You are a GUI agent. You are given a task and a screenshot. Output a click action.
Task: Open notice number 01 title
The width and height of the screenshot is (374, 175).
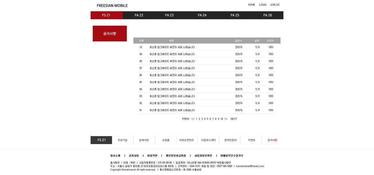click(172, 110)
